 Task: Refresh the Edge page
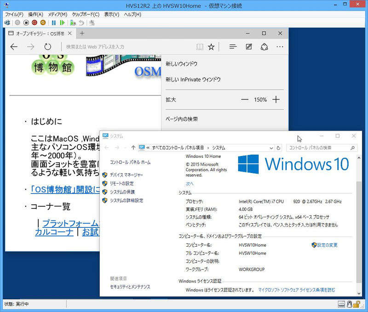pyautogui.click(x=48, y=47)
